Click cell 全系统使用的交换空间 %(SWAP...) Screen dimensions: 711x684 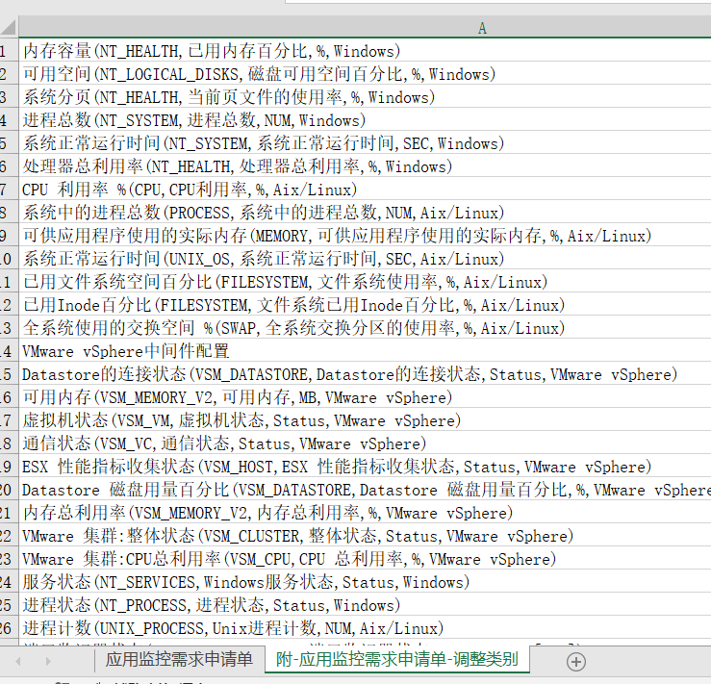click(365, 328)
